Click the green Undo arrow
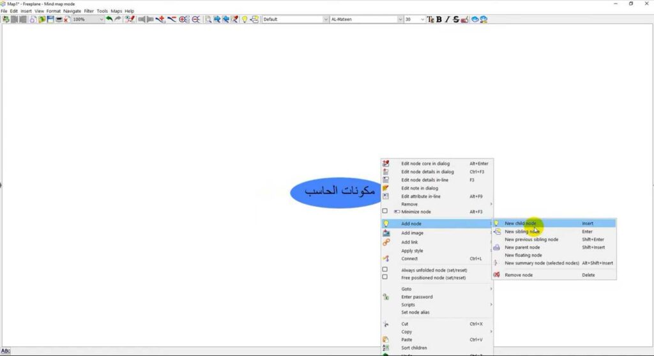654x356 pixels. tap(109, 19)
